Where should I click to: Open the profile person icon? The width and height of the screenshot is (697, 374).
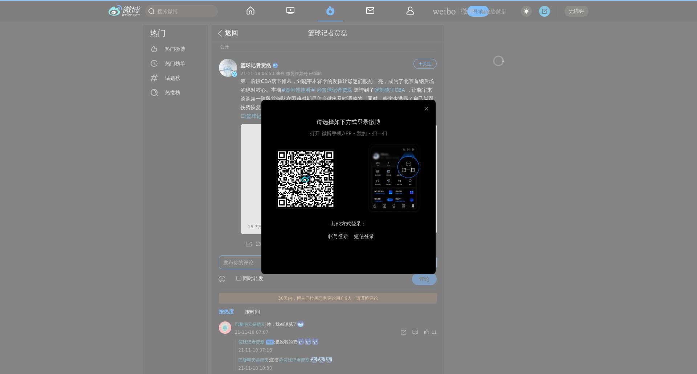pos(410,11)
